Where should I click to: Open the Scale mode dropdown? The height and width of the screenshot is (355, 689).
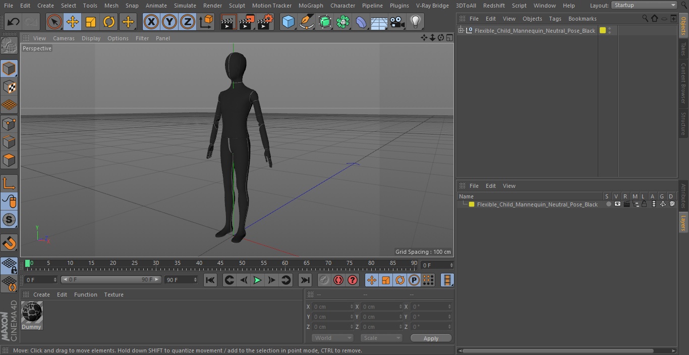381,338
